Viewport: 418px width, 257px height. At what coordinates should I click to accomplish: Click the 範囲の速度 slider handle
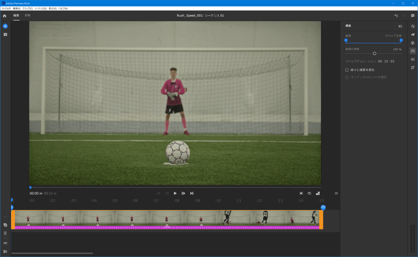point(374,53)
